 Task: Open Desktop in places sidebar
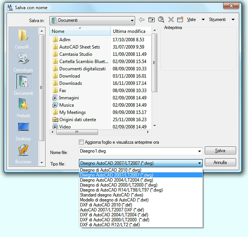pyautogui.click(x=23, y=131)
